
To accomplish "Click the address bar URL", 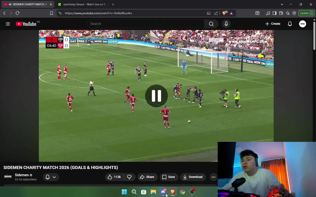I will (98, 13).
